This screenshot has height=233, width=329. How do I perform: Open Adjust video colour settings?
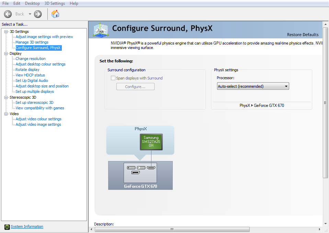[x=38, y=119]
